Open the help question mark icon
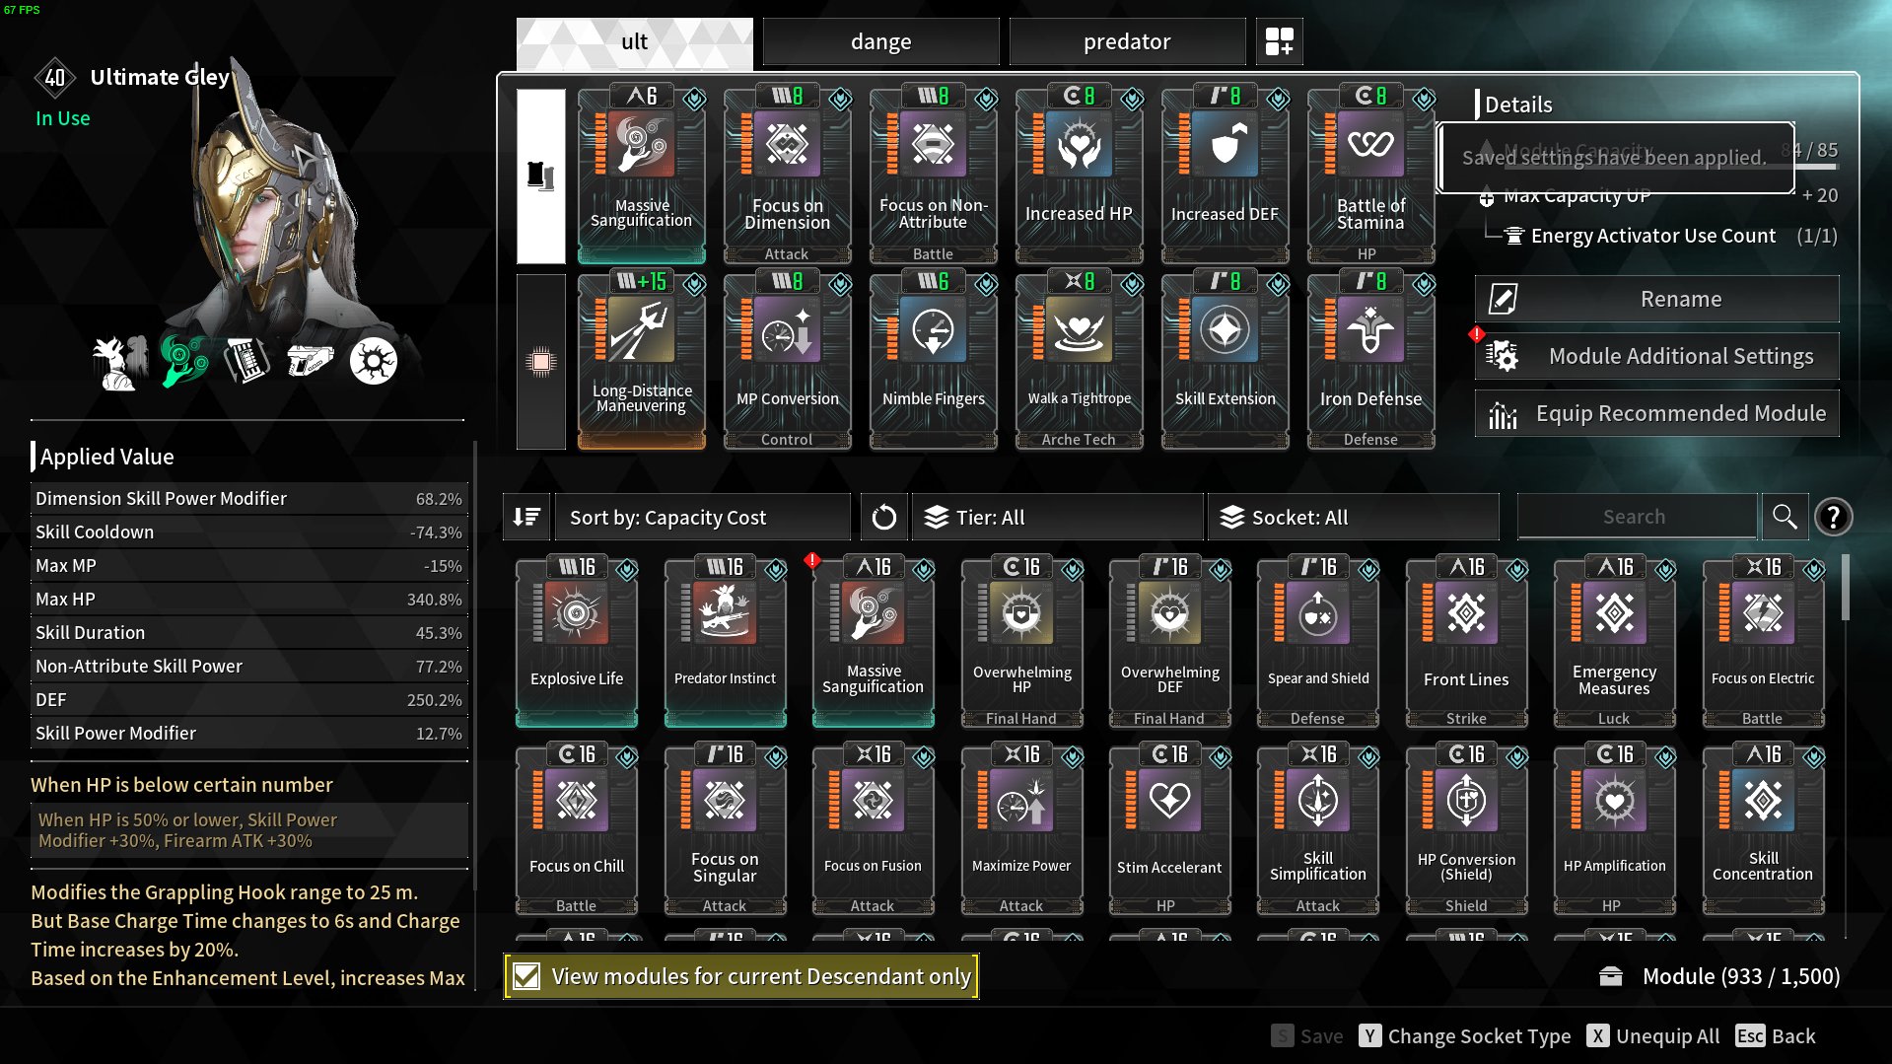The height and width of the screenshot is (1064, 1892). tap(1833, 517)
